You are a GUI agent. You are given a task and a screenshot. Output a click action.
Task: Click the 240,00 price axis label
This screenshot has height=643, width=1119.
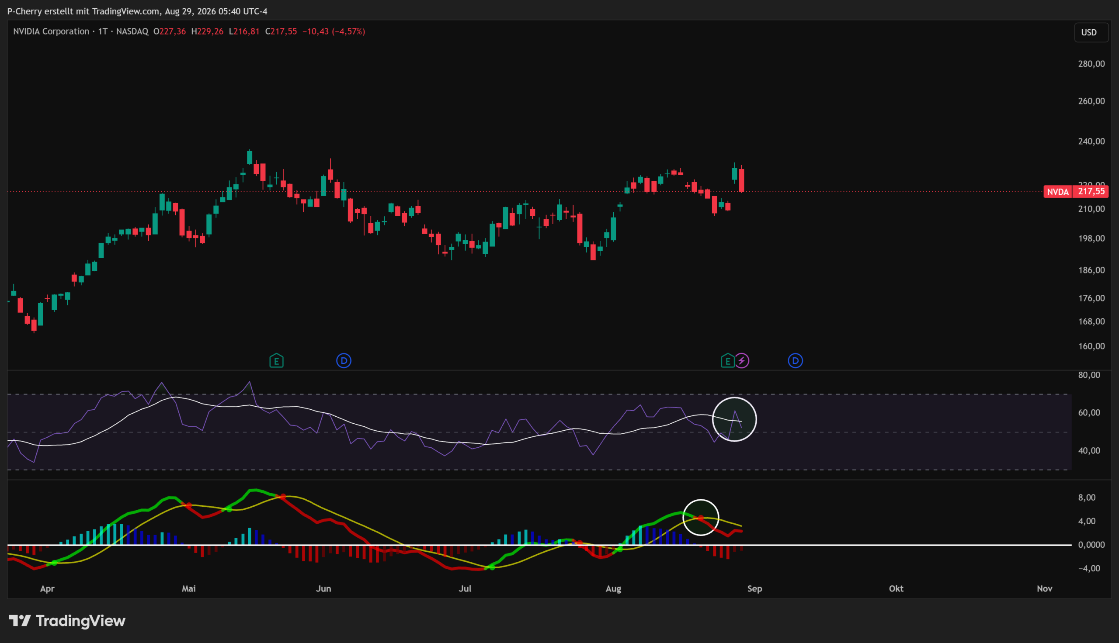(1091, 142)
